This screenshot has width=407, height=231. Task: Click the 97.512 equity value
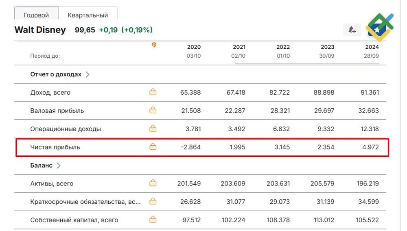pyautogui.click(x=192, y=220)
